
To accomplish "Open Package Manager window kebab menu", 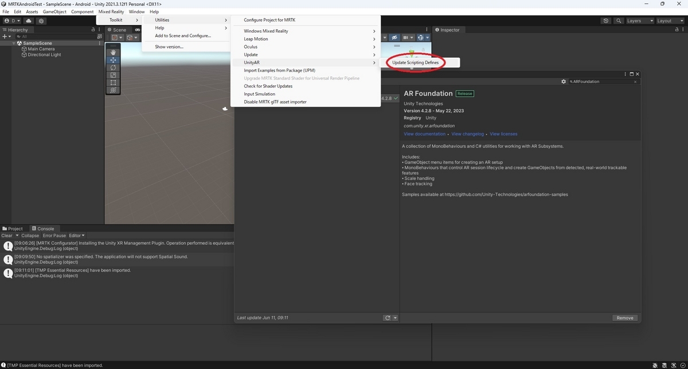I will [625, 74].
